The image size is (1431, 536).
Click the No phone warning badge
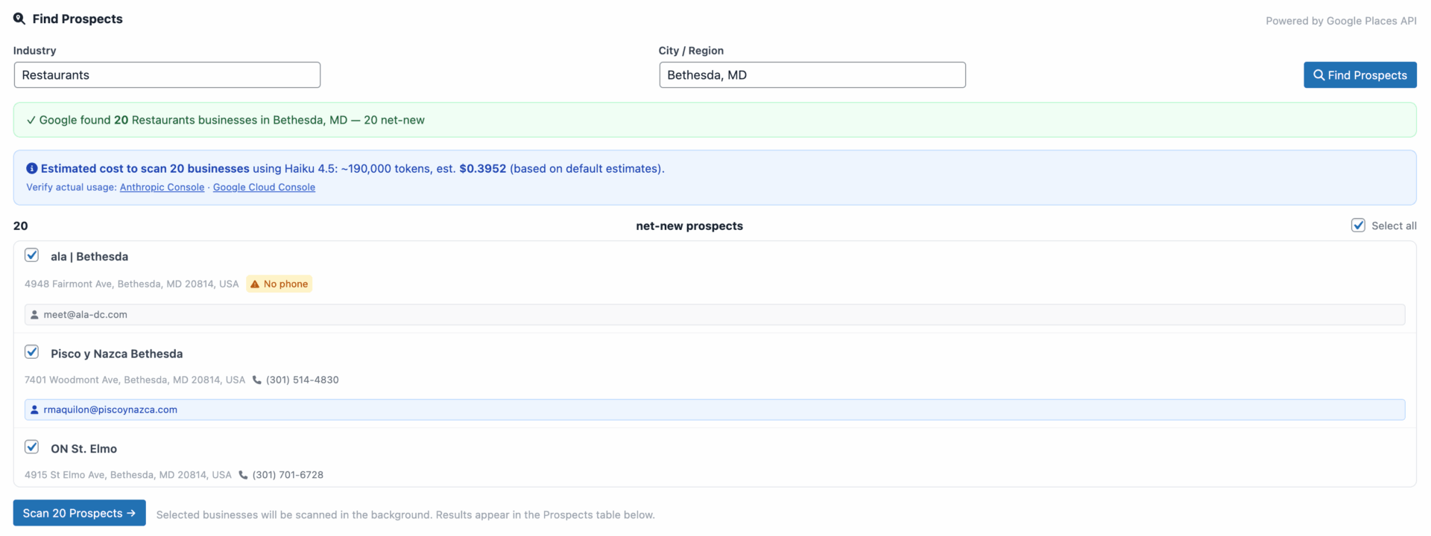(x=279, y=284)
